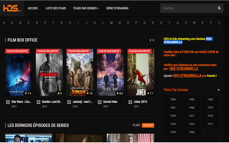
Task: Open the Rambo Last Blood poster
Action: tap(49, 72)
